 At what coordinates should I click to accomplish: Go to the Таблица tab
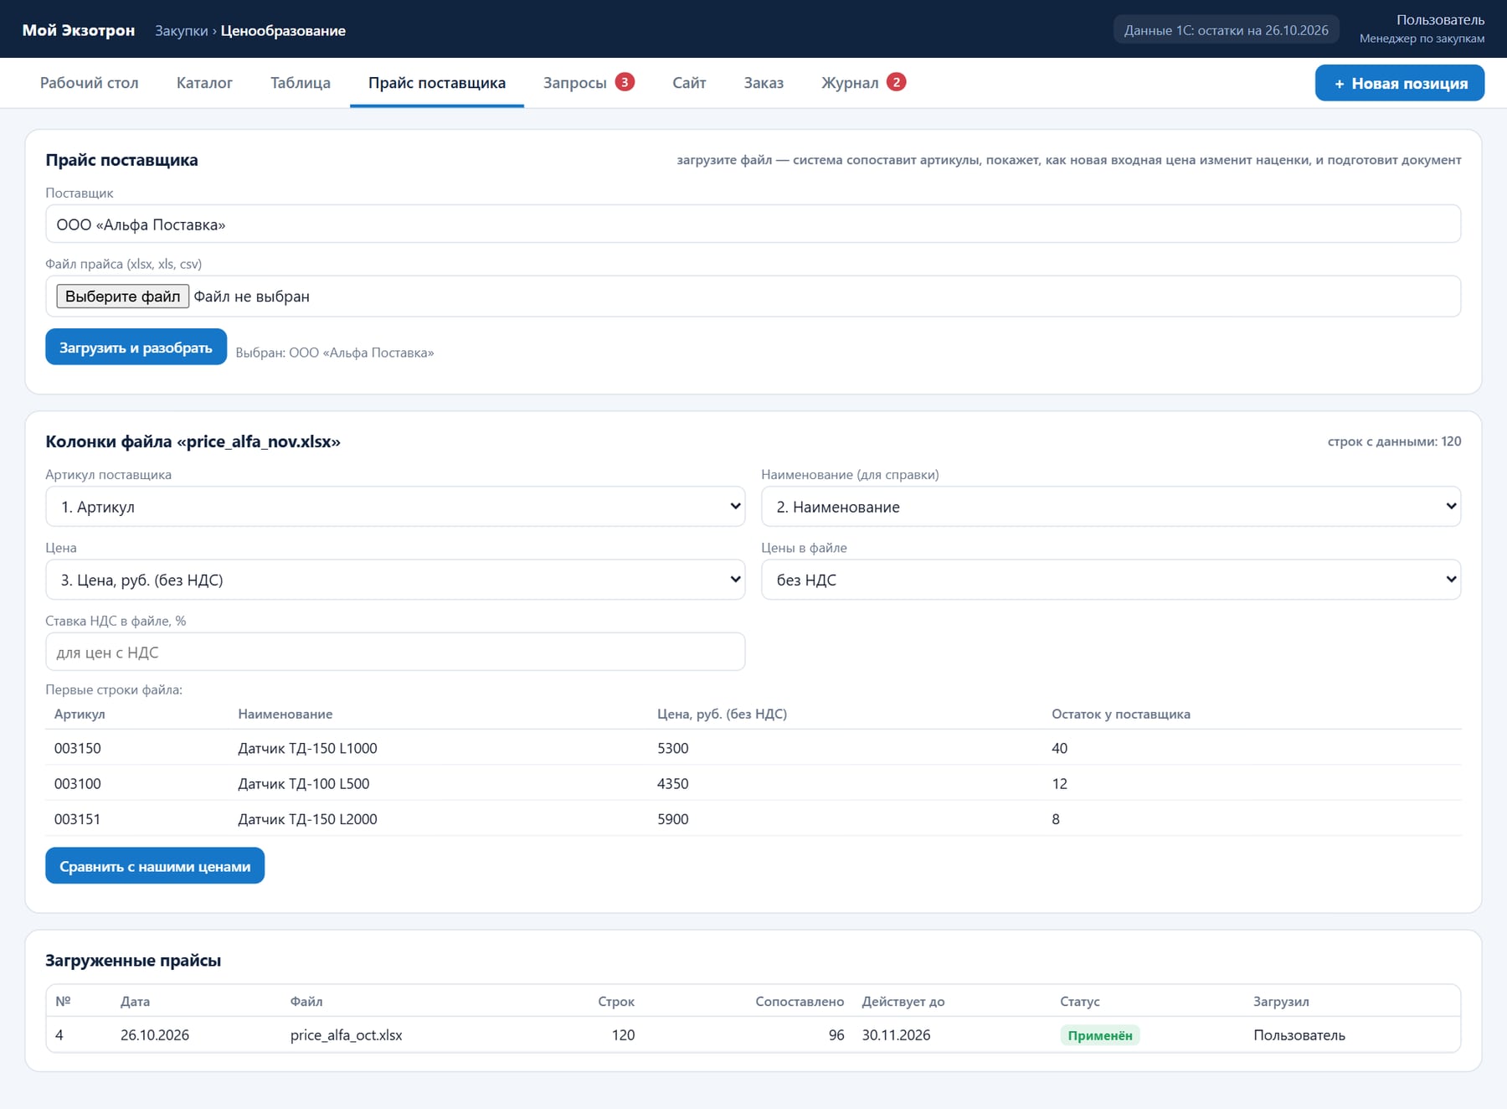pyautogui.click(x=301, y=83)
